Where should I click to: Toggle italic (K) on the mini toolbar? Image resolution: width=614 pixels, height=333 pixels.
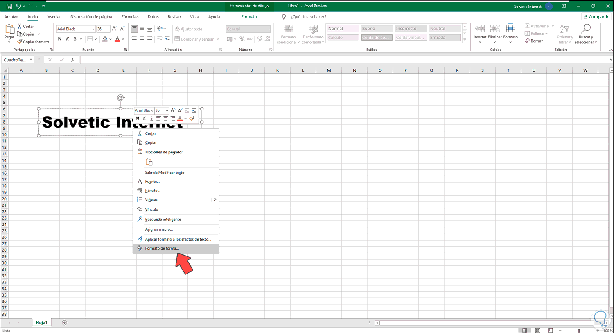[x=144, y=118]
